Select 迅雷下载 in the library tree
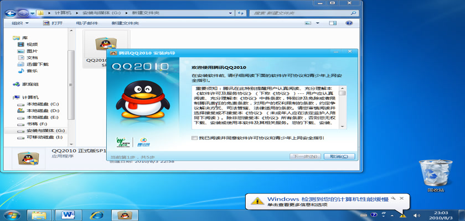 [37, 64]
